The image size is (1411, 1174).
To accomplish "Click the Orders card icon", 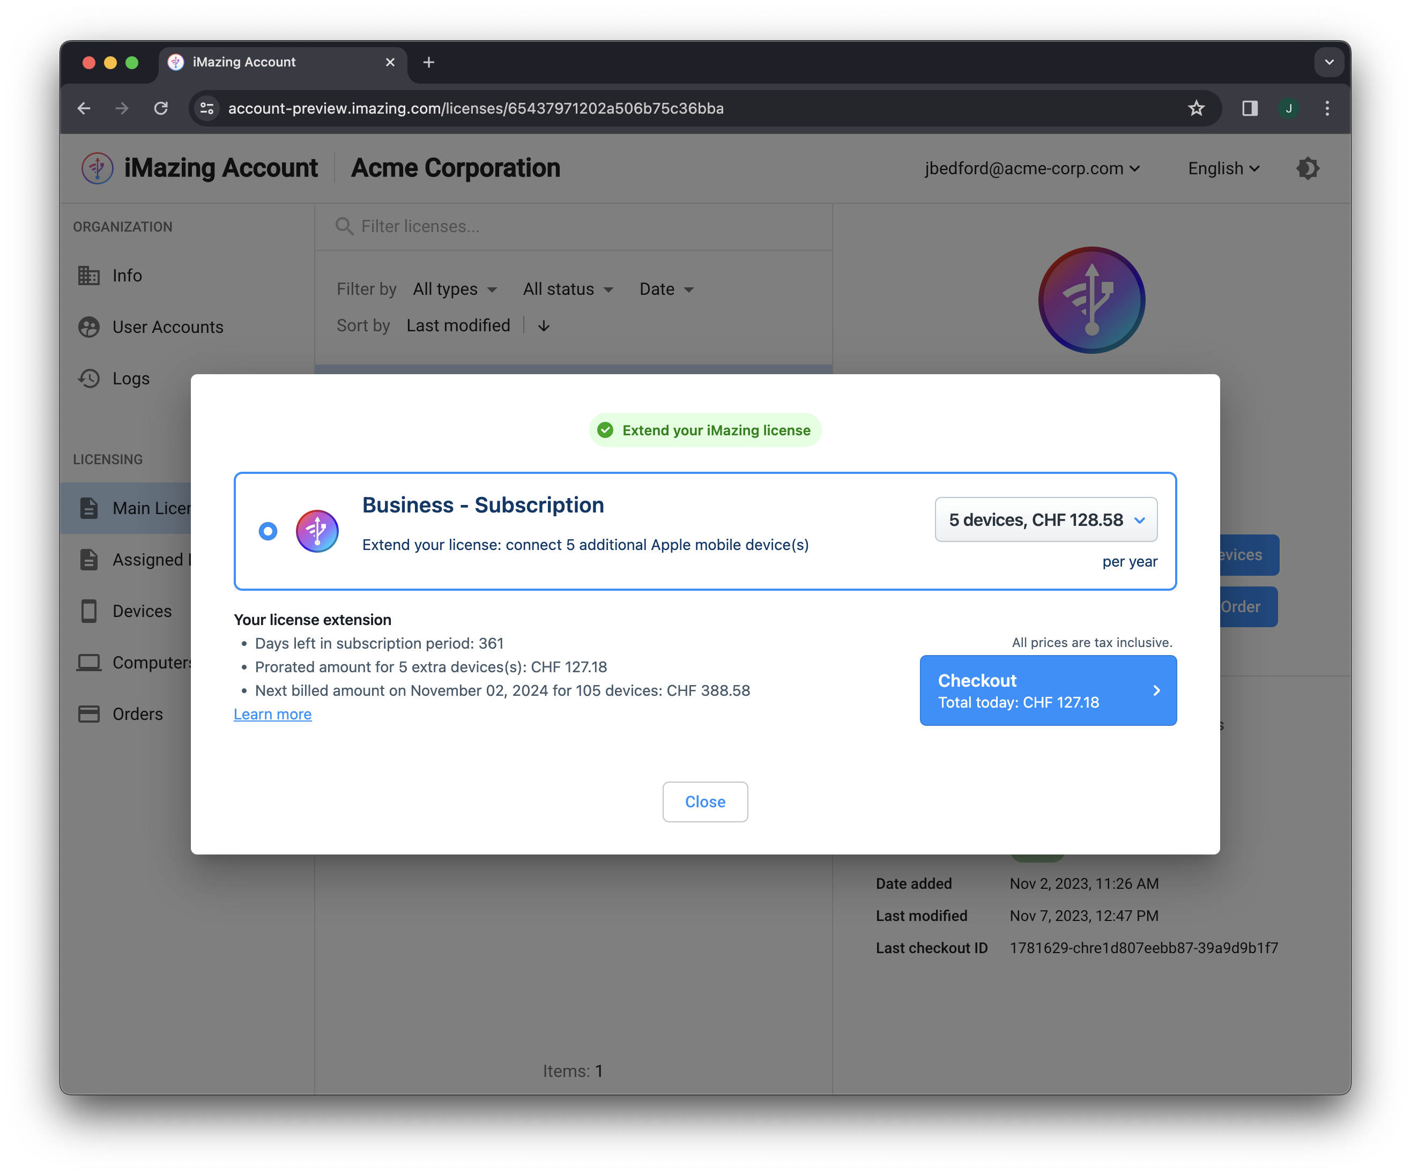I will click(88, 714).
